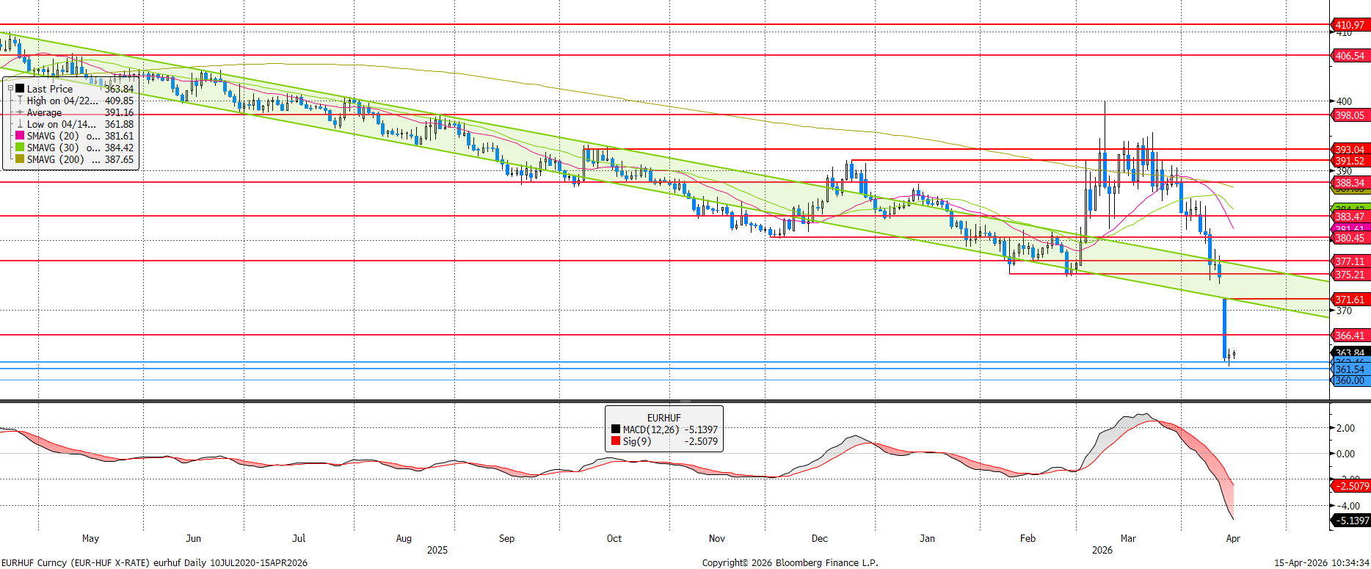Click the High marker icon in legend

point(20,101)
